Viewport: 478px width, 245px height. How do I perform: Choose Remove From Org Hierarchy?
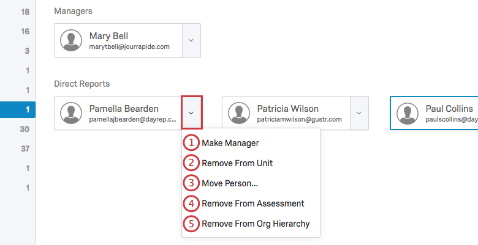(x=256, y=224)
